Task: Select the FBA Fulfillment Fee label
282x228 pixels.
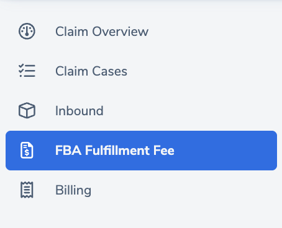Action: (115, 151)
